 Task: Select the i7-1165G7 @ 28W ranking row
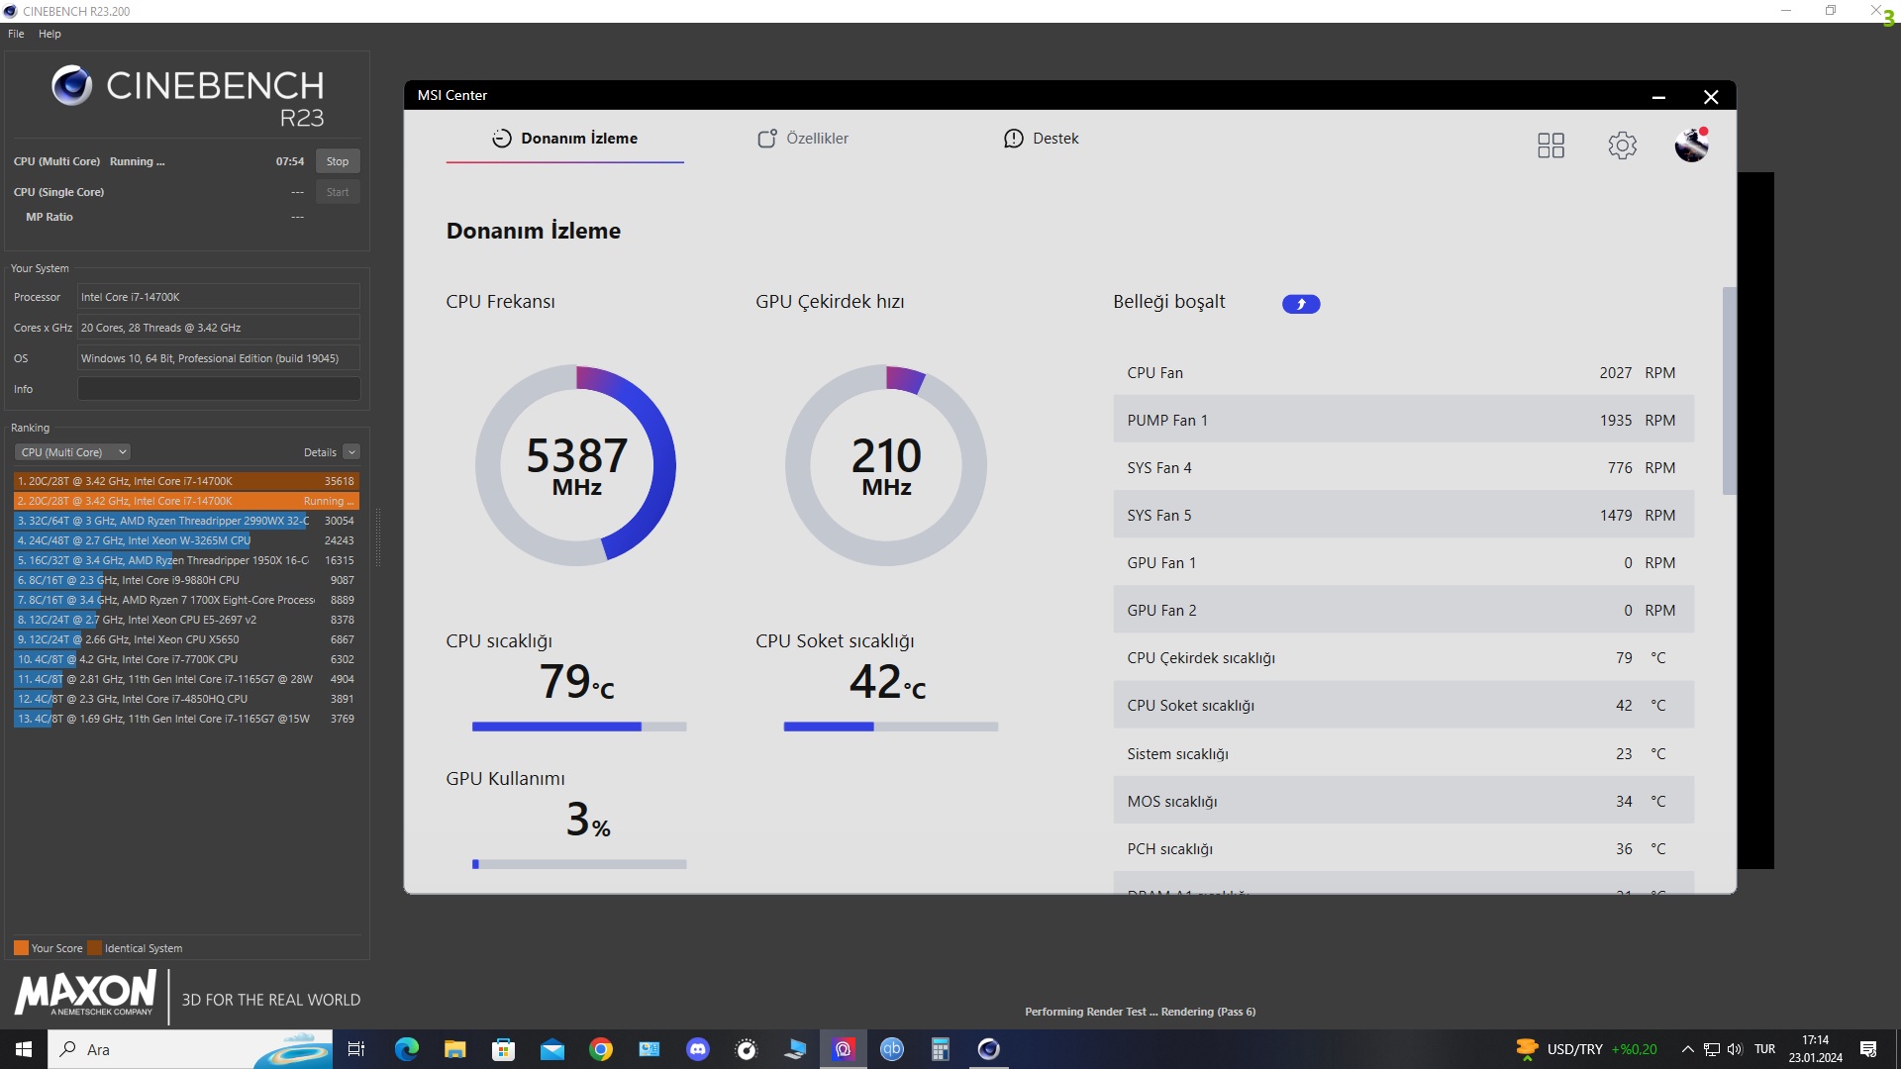click(x=186, y=679)
